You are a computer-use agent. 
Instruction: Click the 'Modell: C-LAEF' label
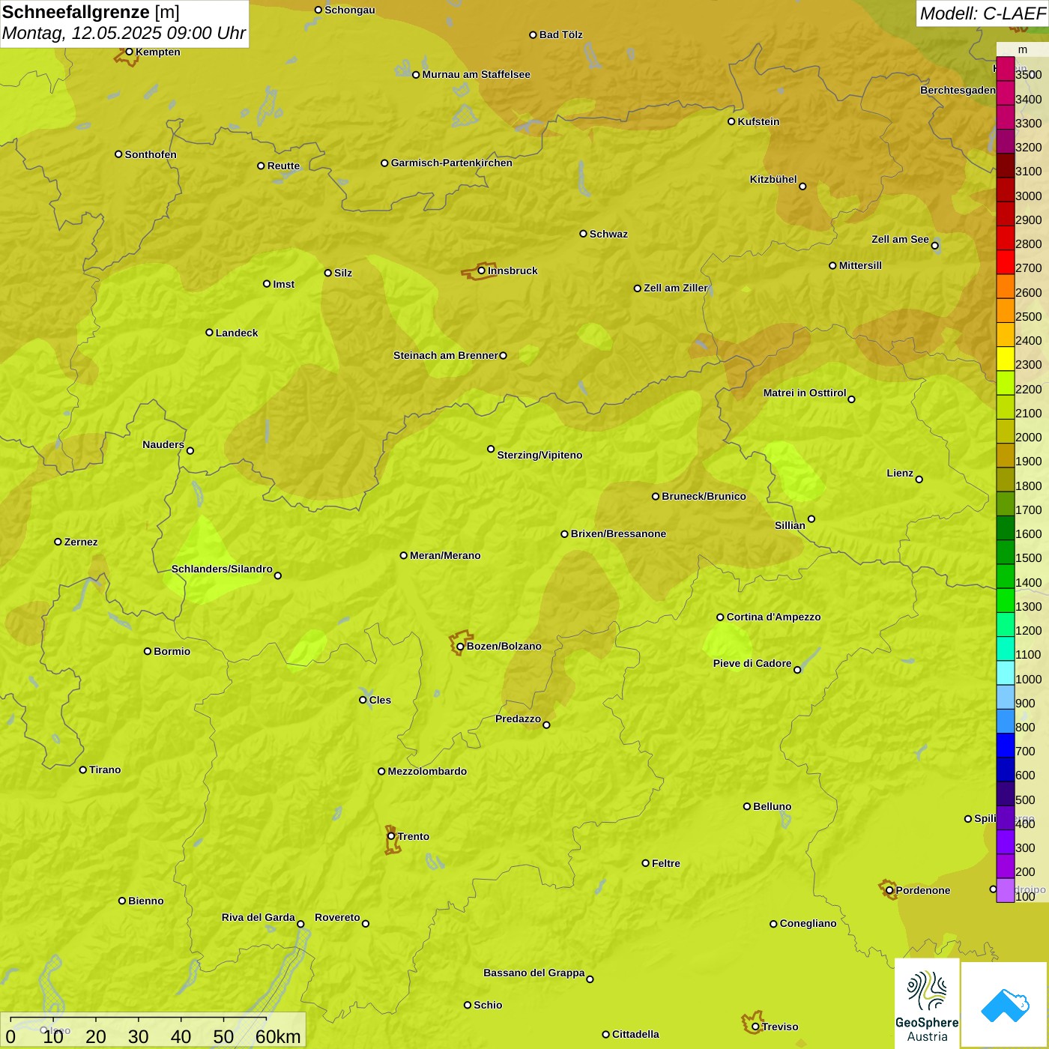pos(982,13)
